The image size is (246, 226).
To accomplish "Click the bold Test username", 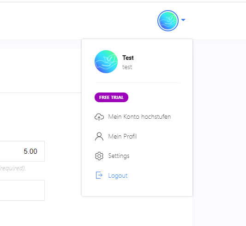I will click(x=128, y=58).
